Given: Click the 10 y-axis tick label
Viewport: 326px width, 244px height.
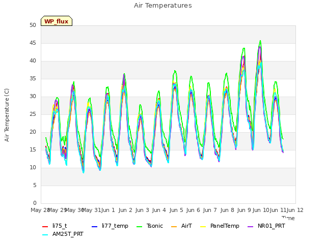Looking at the screenshot, I should point(33,167).
